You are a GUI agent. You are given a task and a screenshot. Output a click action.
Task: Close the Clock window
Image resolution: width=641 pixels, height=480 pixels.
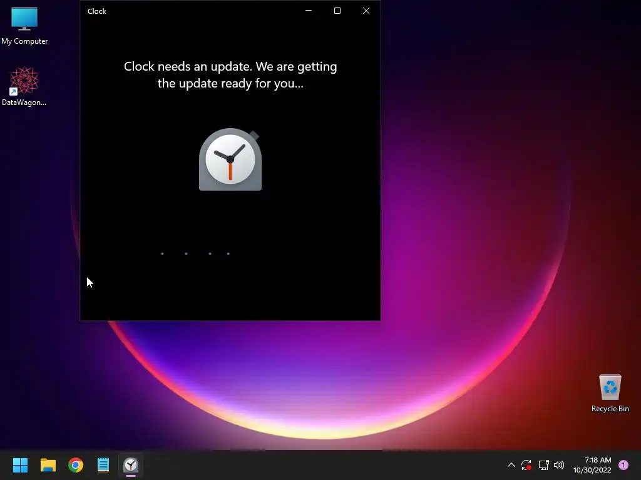[x=366, y=11]
